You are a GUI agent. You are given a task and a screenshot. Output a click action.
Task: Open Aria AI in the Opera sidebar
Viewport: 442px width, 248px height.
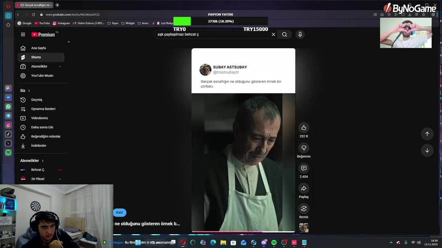[x=8, y=88]
